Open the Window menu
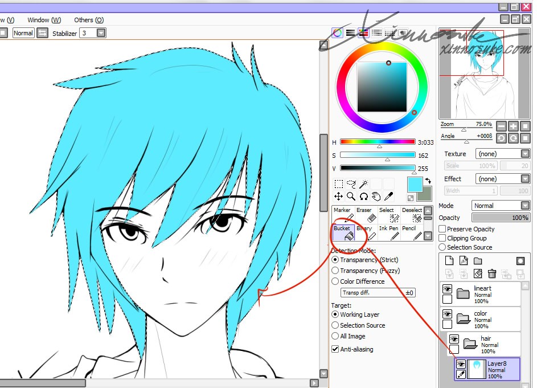Viewport: 537px width, 388px height. click(44, 19)
